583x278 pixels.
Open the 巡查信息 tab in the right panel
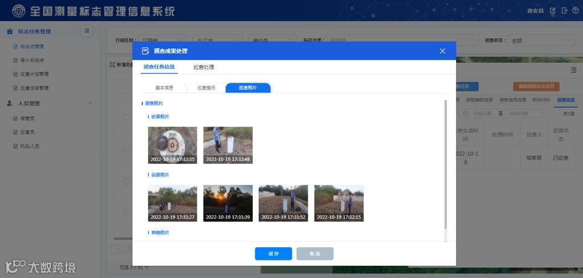566,100
